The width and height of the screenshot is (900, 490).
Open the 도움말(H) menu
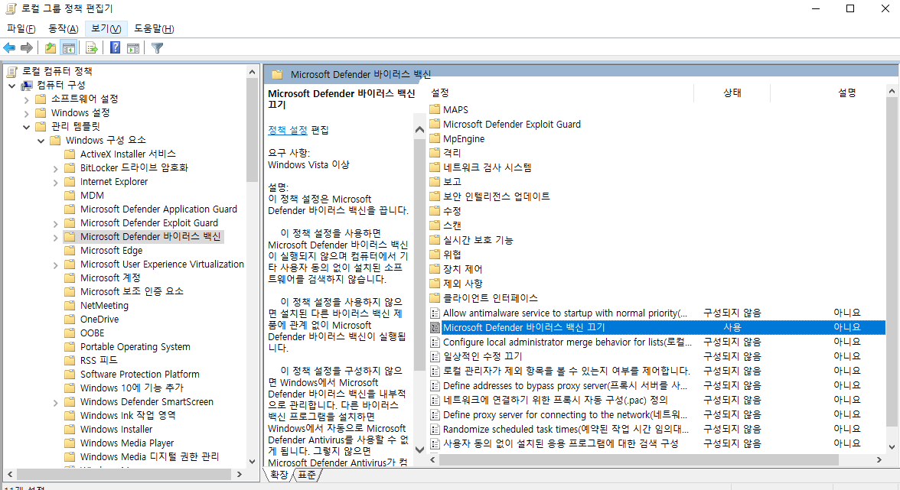click(154, 28)
